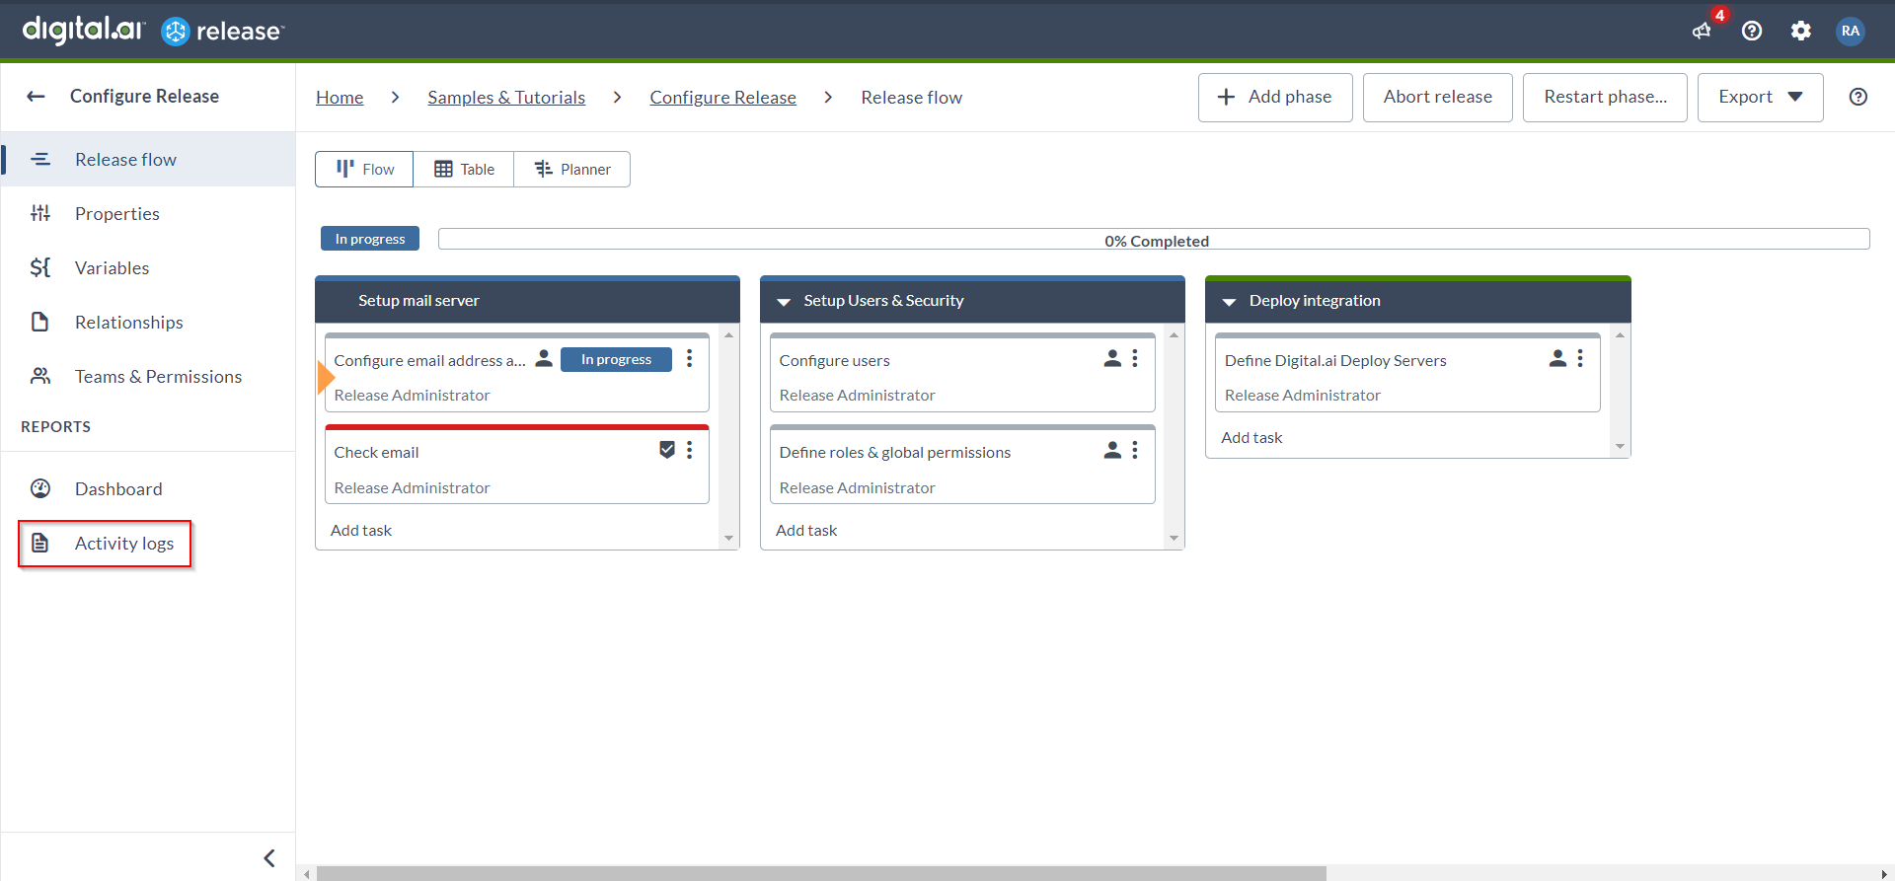Click the digital.ai release logo
The image size is (1895, 881).
coord(153,31)
